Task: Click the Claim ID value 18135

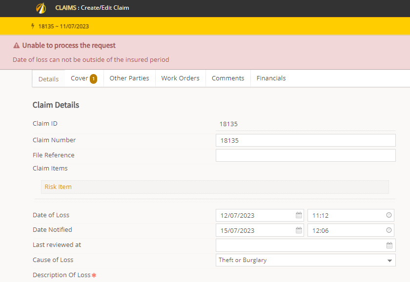Action: pyautogui.click(x=228, y=124)
